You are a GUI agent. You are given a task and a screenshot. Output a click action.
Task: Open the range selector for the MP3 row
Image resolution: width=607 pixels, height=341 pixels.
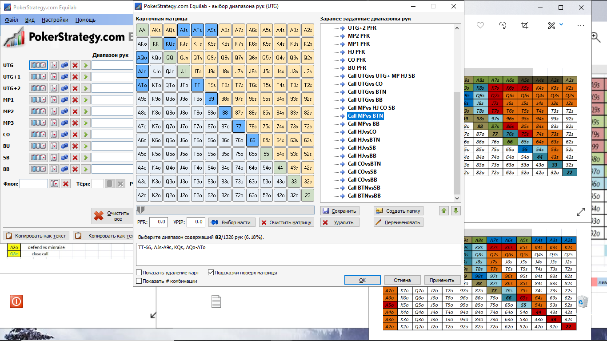tap(38, 123)
